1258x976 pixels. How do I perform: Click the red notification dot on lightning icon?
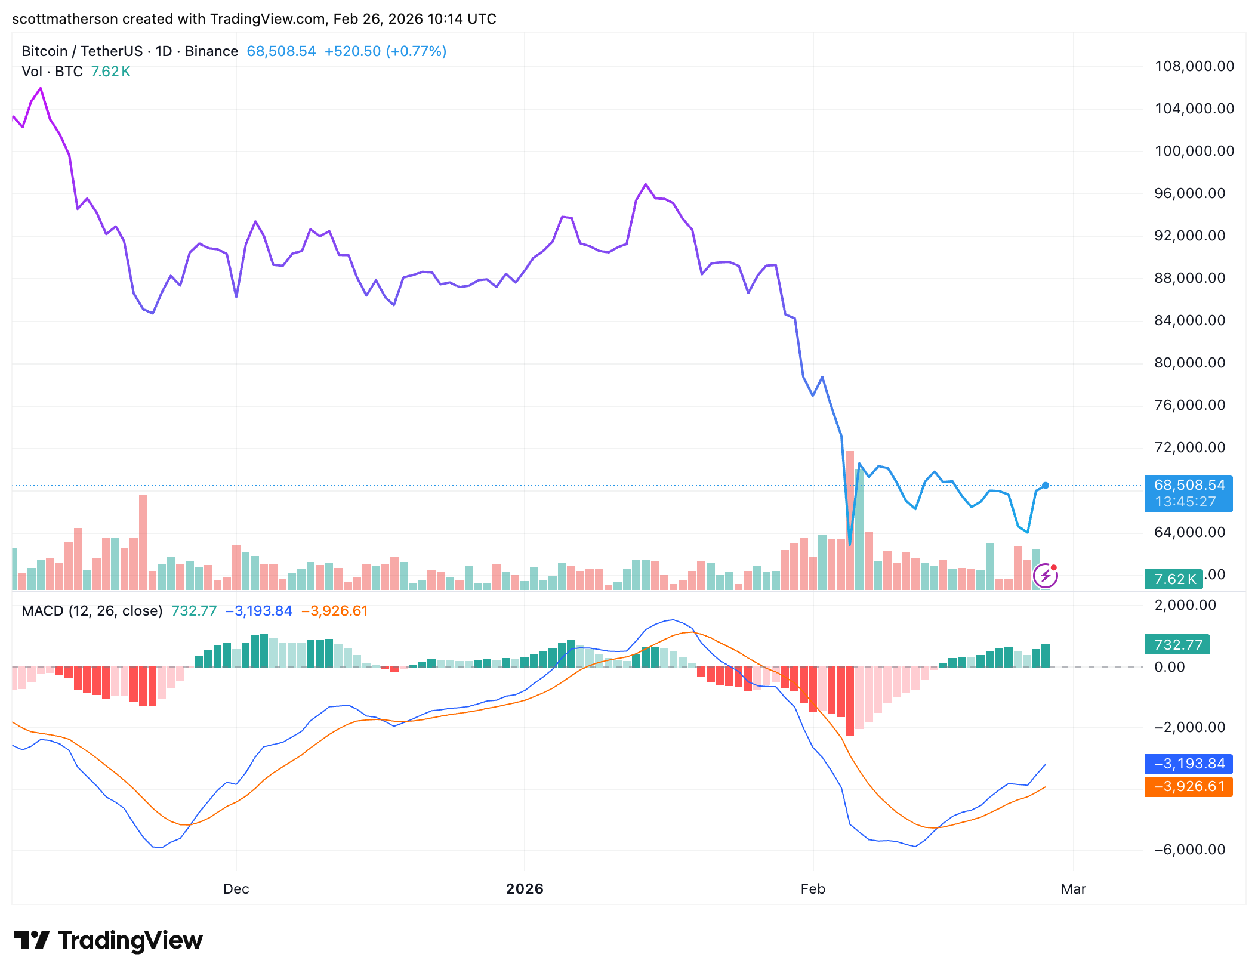[x=1054, y=567]
